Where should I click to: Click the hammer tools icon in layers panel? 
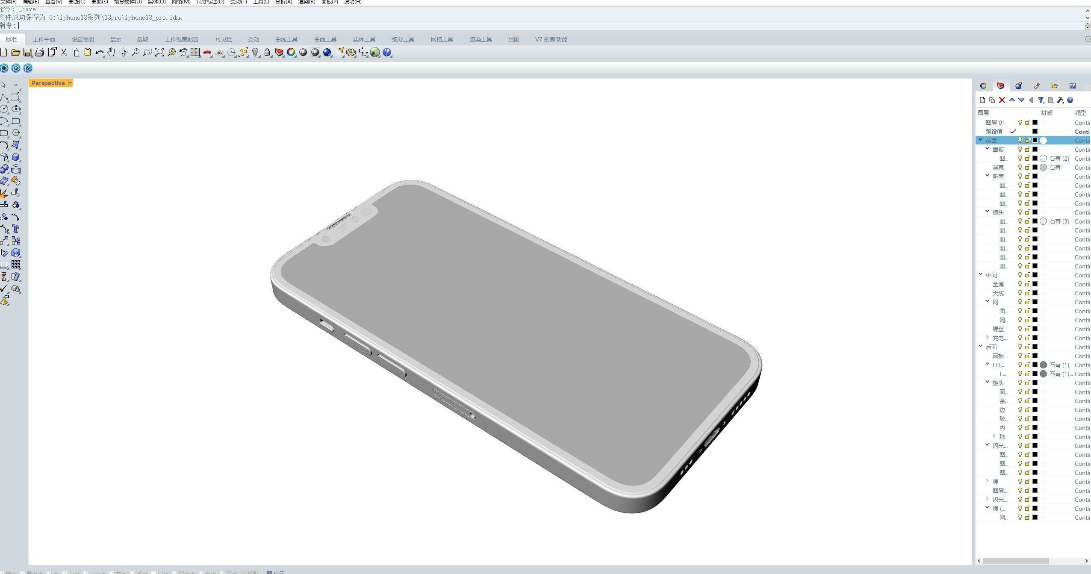1060,100
